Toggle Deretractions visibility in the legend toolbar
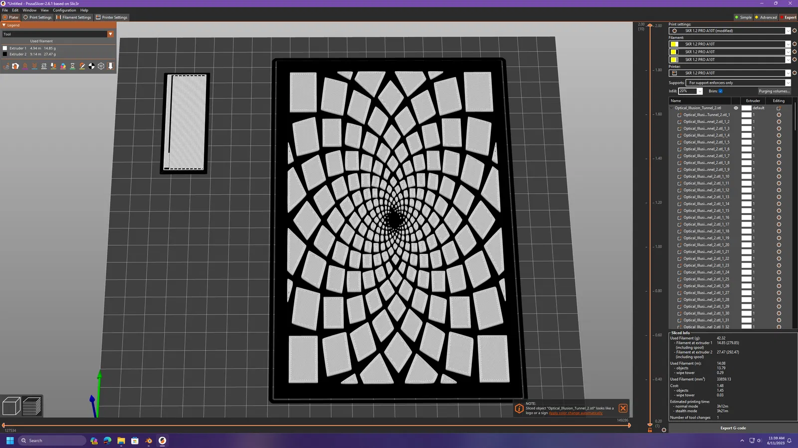Image resolution: width=798 pixels, height=448 pixels. (34, 66)
